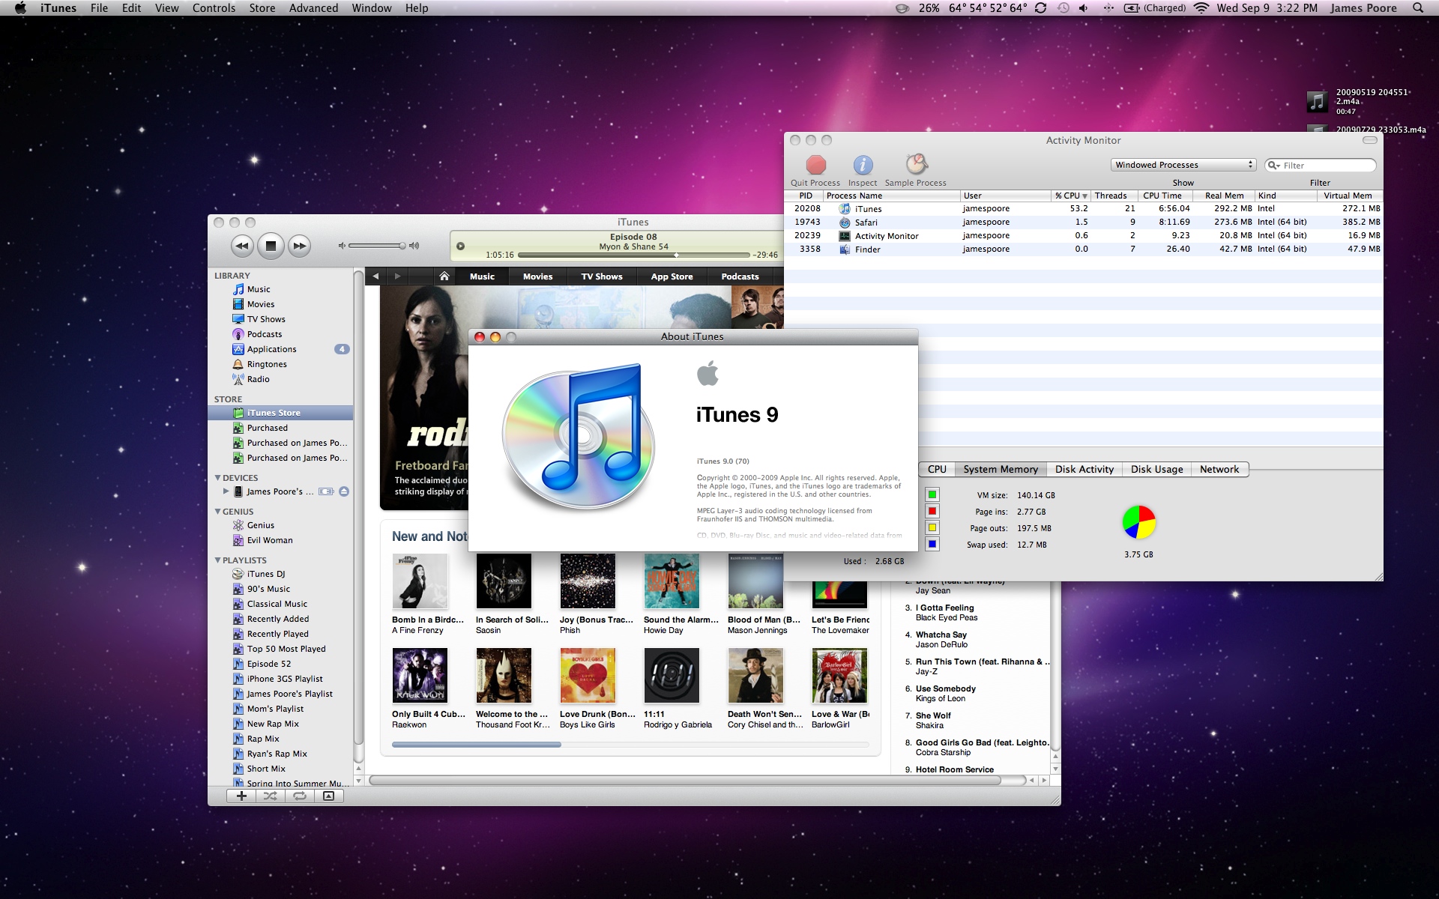Go to iTunes Store home icon

[x=444, y=276]
